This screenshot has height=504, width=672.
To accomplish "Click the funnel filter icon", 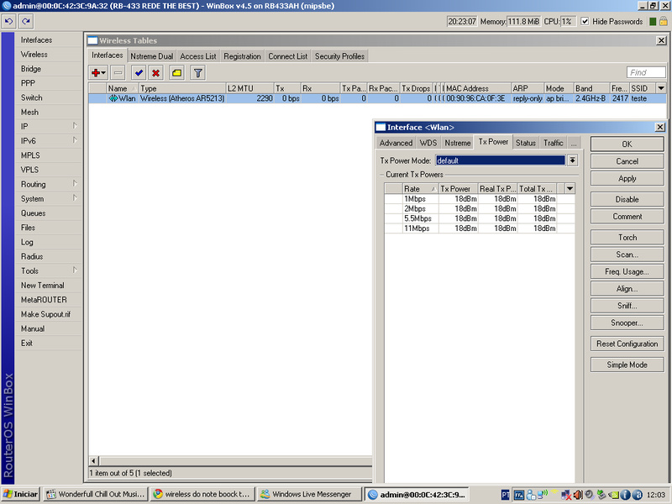I will tap(197, 73).
